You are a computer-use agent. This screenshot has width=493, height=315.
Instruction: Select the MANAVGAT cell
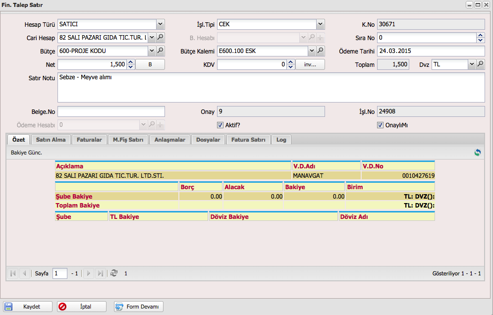click(x=326, y=176)
